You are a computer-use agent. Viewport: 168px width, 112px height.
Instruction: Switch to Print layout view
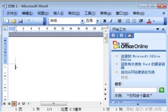[14, 104]
